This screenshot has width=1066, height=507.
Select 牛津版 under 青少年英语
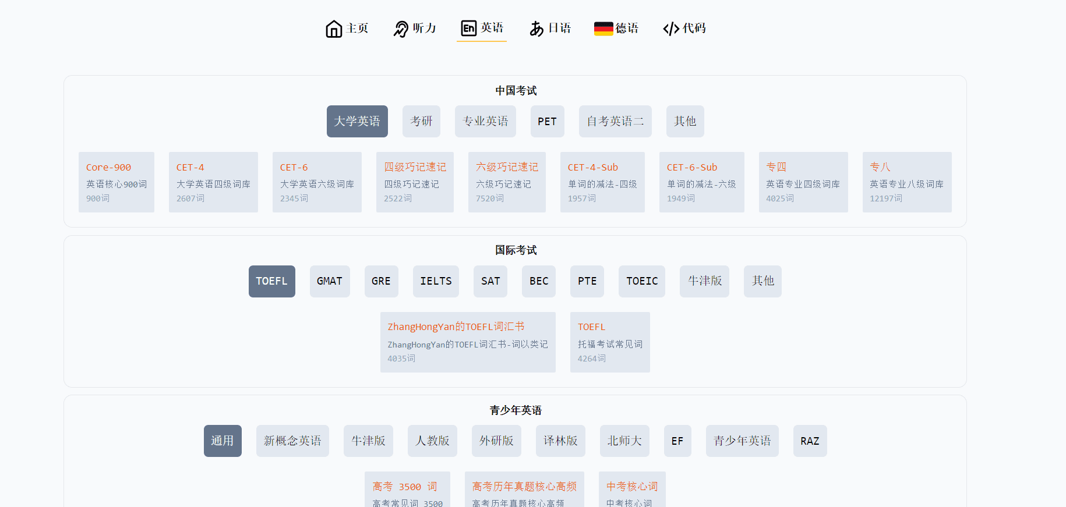368,441
